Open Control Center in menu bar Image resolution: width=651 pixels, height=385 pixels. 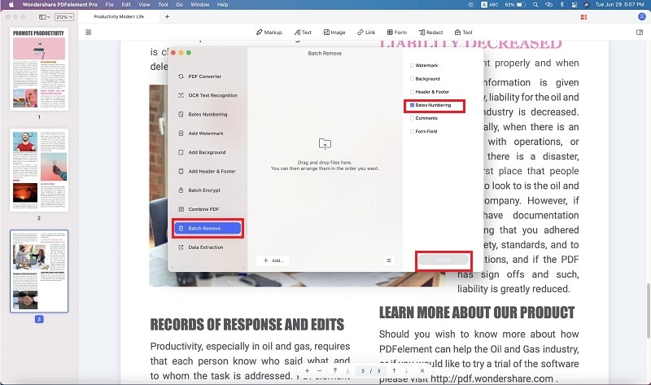point(575,5)
